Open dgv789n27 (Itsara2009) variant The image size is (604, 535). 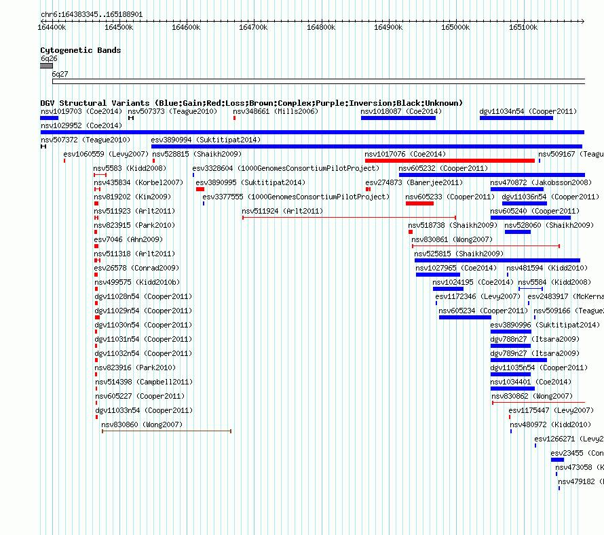click(535, 353)
